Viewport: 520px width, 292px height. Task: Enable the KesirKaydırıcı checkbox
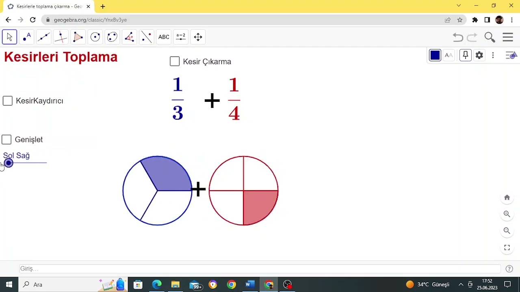tap(8, 101)
